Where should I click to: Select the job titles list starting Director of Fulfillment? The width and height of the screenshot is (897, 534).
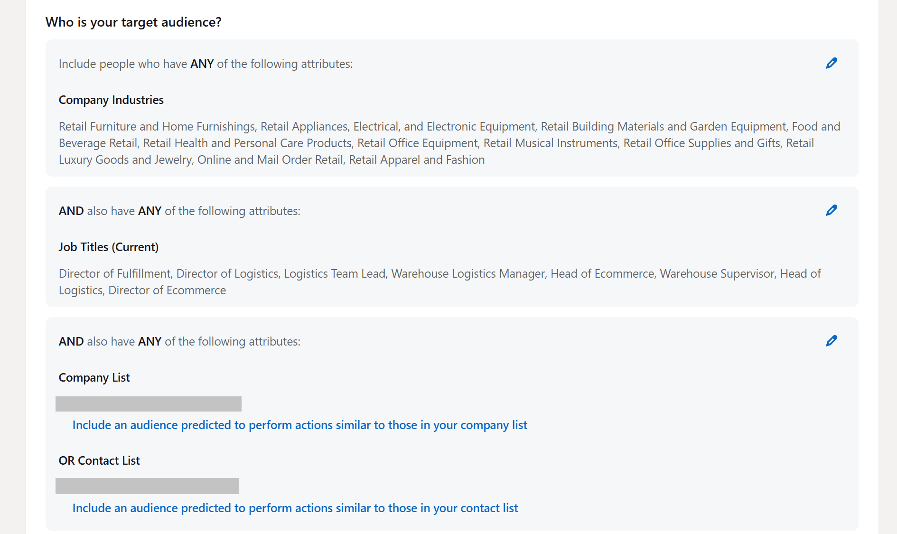click(x=440, y=282)
